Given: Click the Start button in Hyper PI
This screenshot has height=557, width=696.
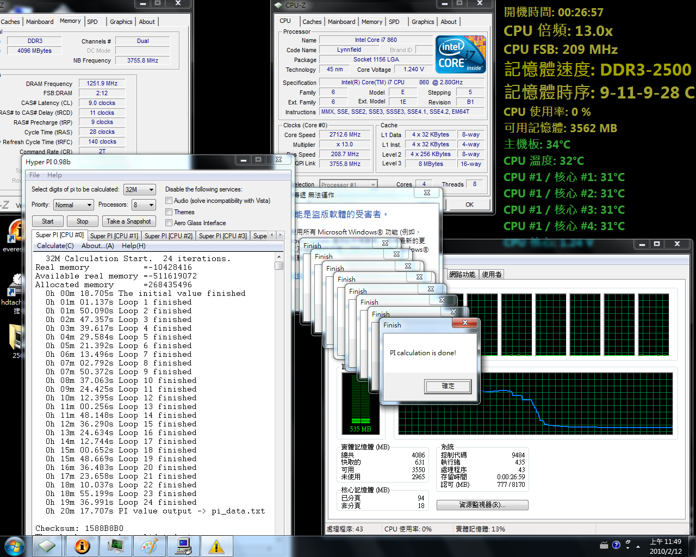Looking at the screenshot, I should 48,221.
